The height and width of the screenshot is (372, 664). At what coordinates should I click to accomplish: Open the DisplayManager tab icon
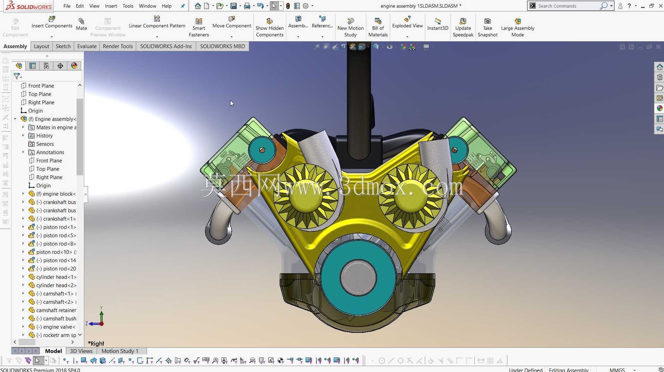(x=74, y=66)
